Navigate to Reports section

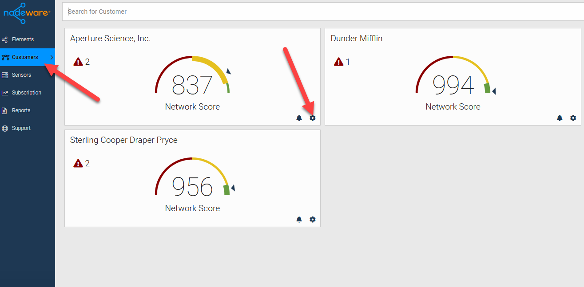pyautogui.click(x=21, y=110)
